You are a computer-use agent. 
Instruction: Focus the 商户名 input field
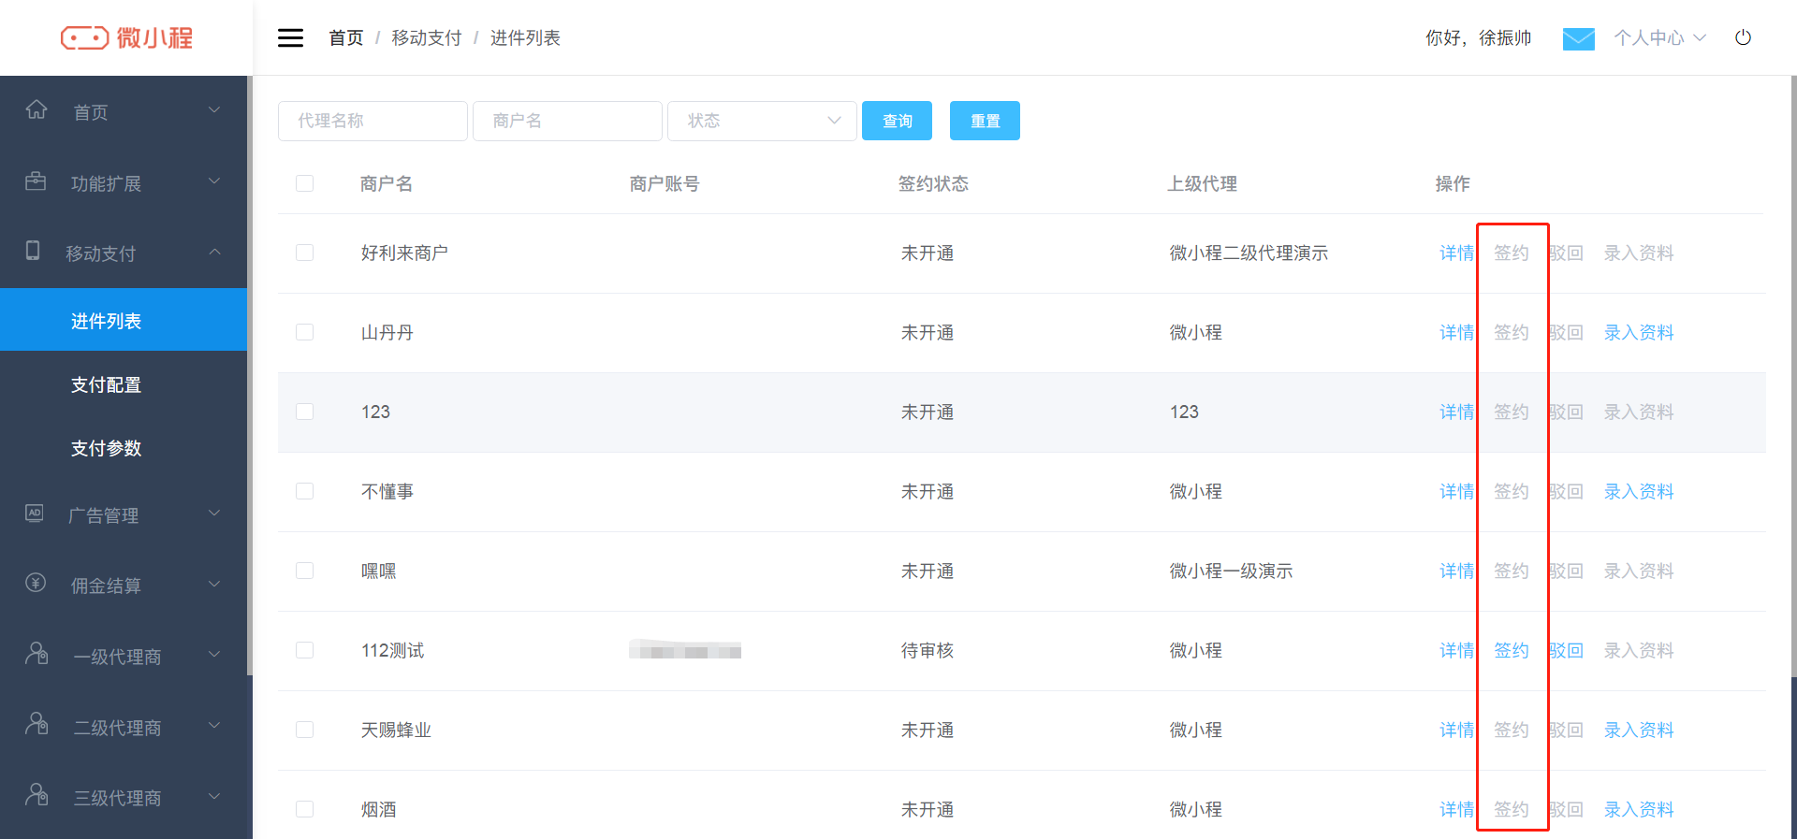[x=567, y=121]
